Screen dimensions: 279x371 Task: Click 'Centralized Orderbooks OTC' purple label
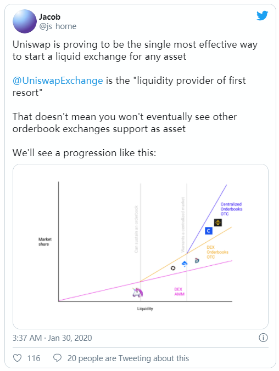click(x=231, y=209)
